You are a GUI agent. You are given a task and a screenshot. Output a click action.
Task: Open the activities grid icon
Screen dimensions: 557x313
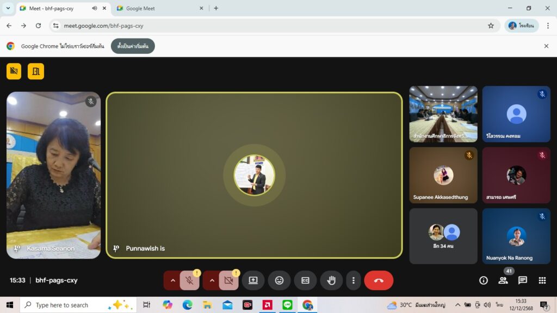tap(542, 280)
